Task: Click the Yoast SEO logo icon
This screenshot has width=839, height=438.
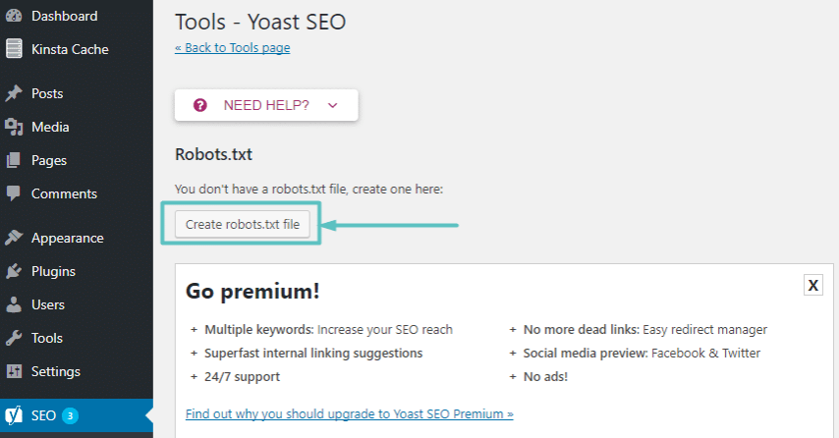Action: click(14, 415)
